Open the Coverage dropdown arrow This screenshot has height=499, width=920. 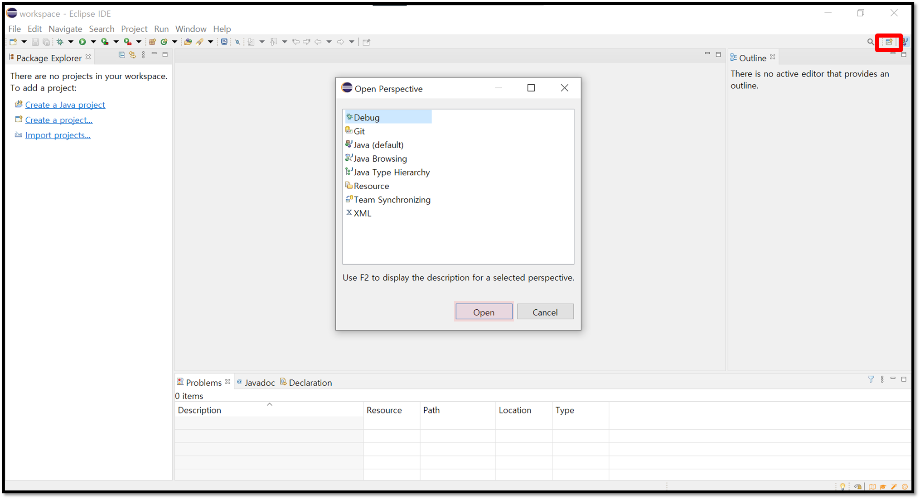[116, 42]
